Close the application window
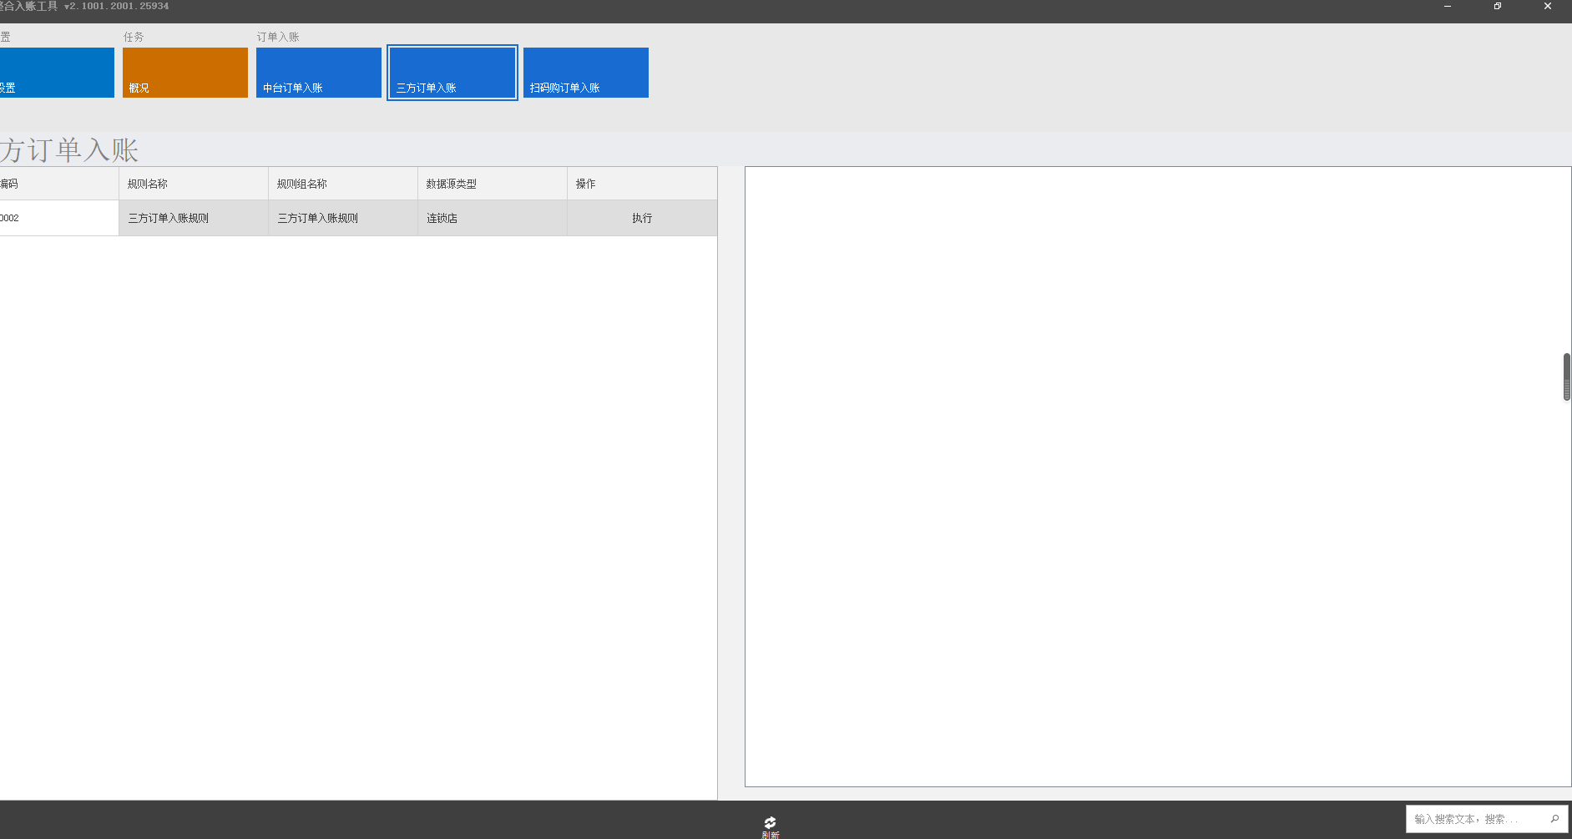The width and height of the screenshot is (1572, 839). (1547, 7)
